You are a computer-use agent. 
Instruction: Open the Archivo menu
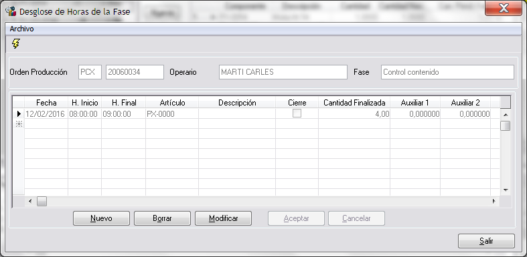pos(22,29)
